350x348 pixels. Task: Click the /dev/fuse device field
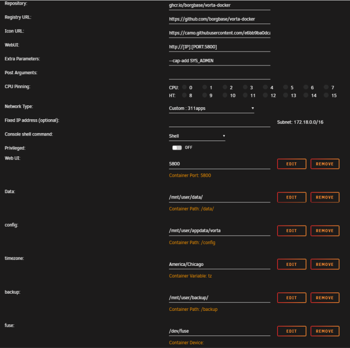pos(220,331)
